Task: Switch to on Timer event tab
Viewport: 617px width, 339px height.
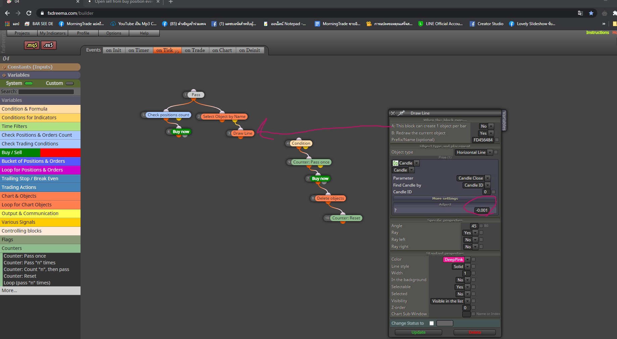Action: (139, 50)
